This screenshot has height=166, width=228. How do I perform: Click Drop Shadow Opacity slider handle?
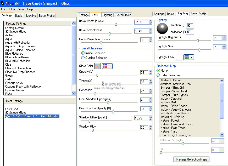tap(113, 112)
